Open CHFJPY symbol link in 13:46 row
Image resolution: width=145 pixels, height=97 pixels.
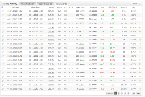tap(51, 23)
